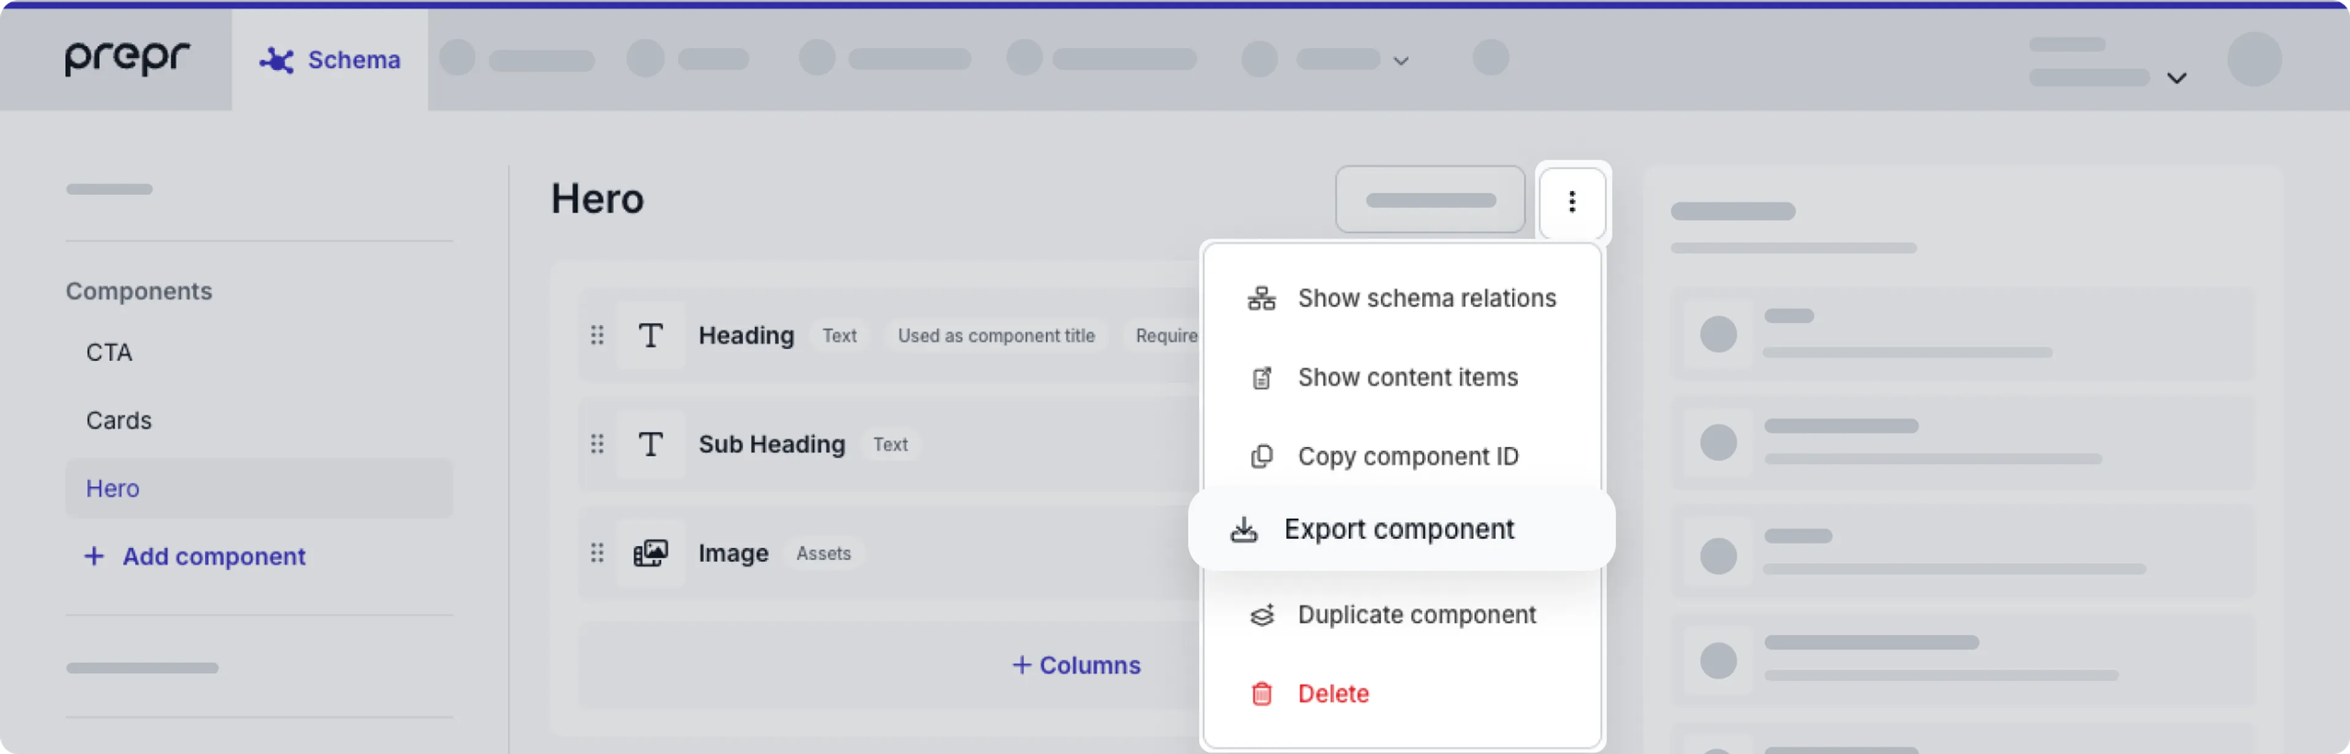Viewport: 2350px width, 754px height.
Task: Click the red trash icon
Action: click(x=1261, y=694)
